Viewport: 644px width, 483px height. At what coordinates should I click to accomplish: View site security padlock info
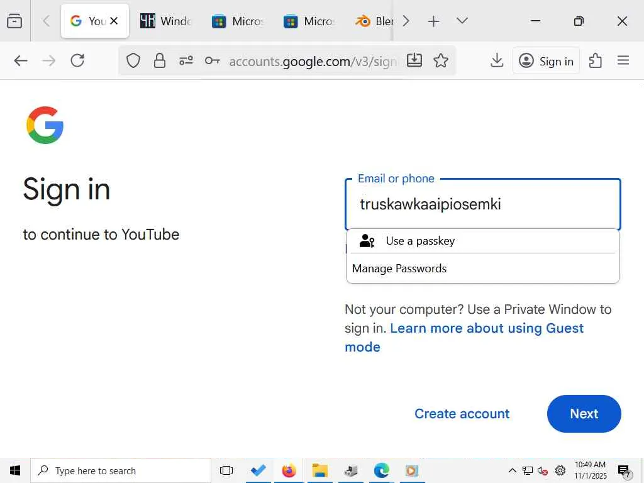pos(159,61)
